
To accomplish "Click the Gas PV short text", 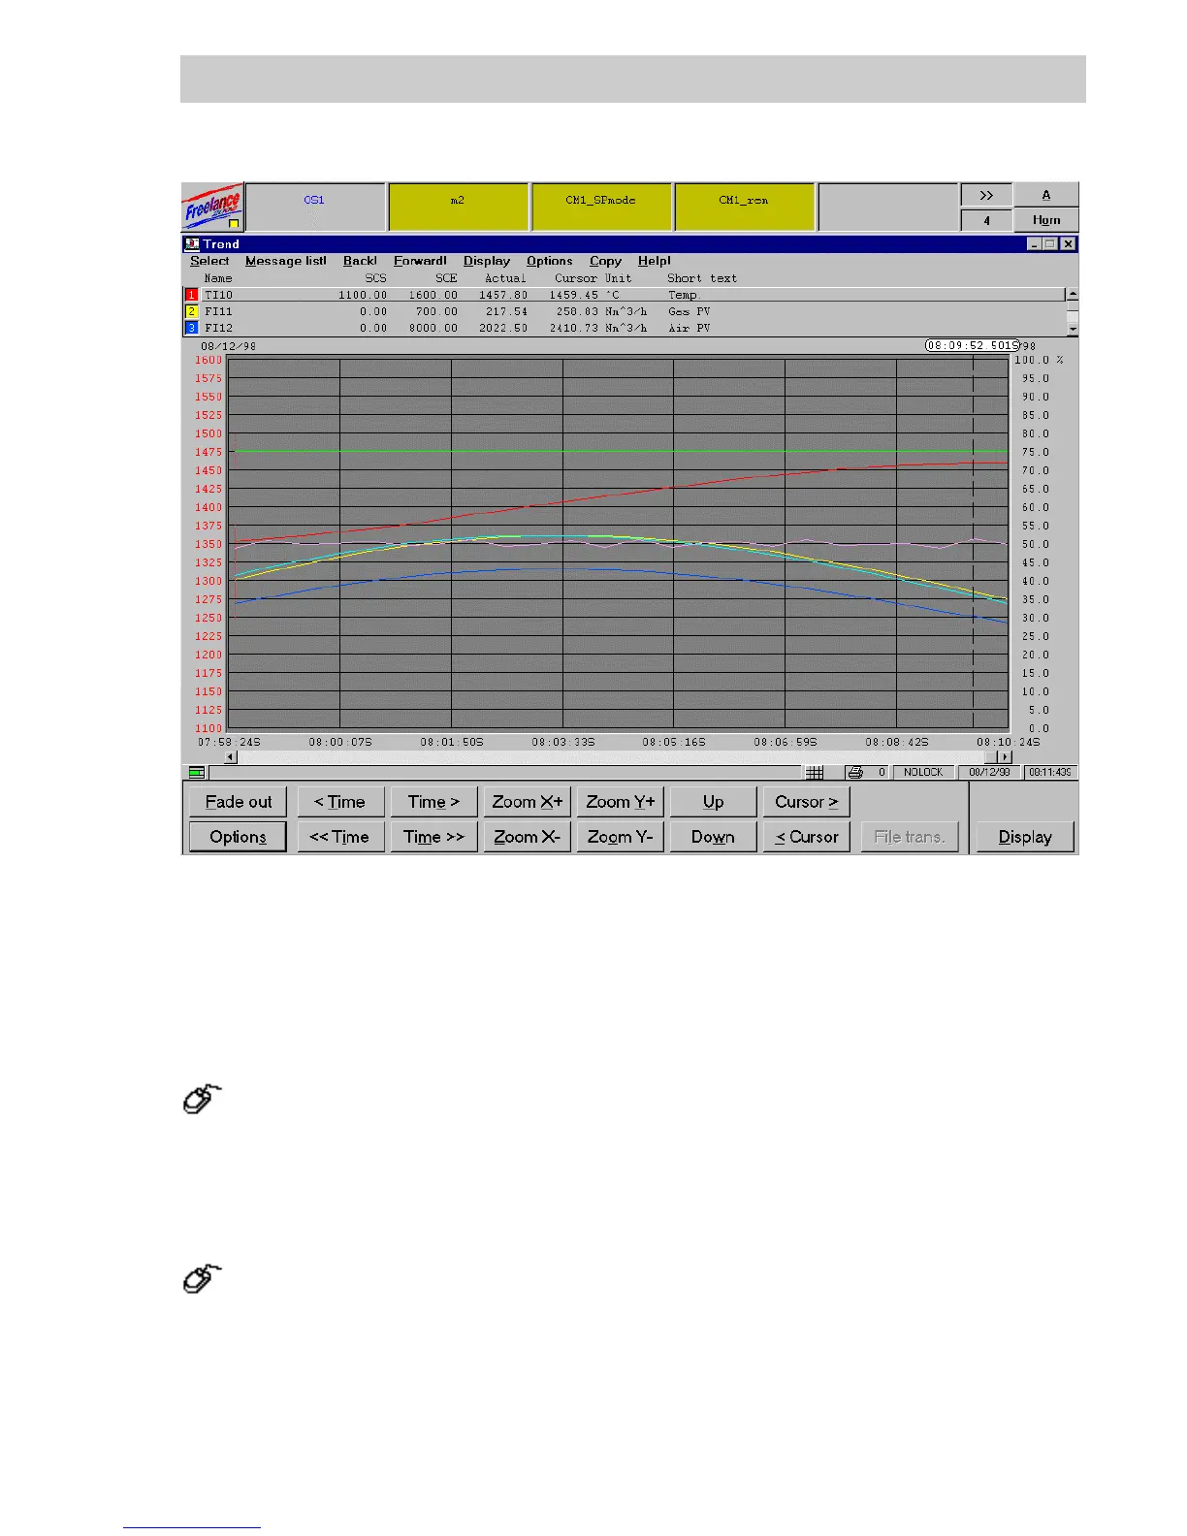I will click(x=689, y=311).
